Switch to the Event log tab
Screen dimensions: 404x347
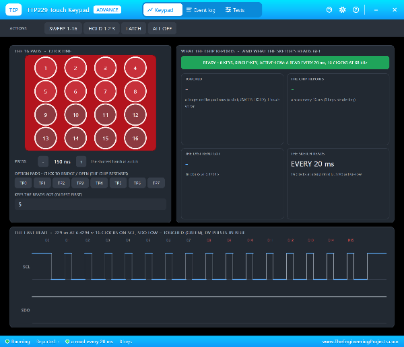[201, 10]
